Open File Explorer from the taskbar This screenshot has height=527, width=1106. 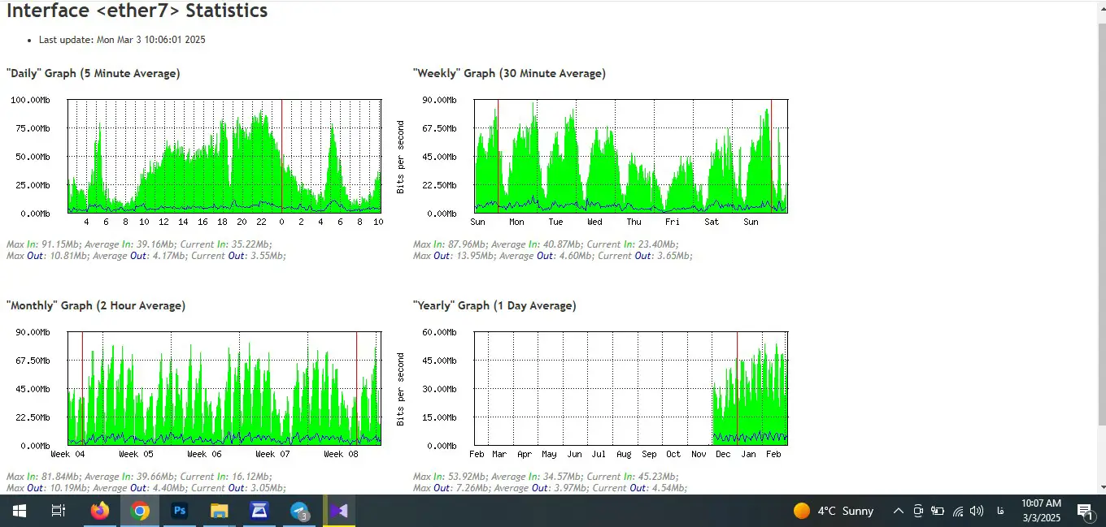pyautogui.click(x=220, y=511)
